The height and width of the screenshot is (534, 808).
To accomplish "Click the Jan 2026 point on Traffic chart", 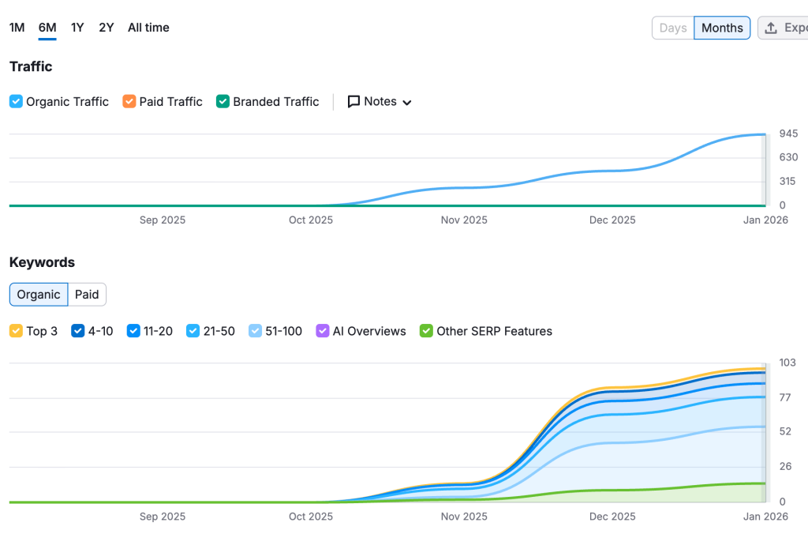I will pyautogui.click(x=764, y=135).
